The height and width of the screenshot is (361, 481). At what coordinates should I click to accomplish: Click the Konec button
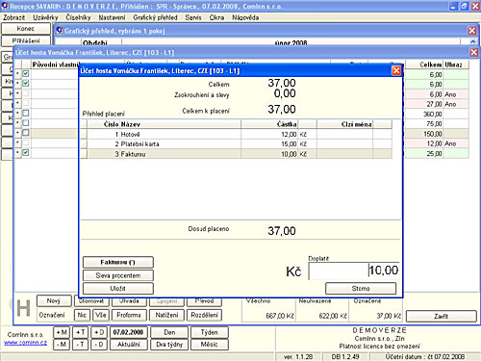point(26,29)
